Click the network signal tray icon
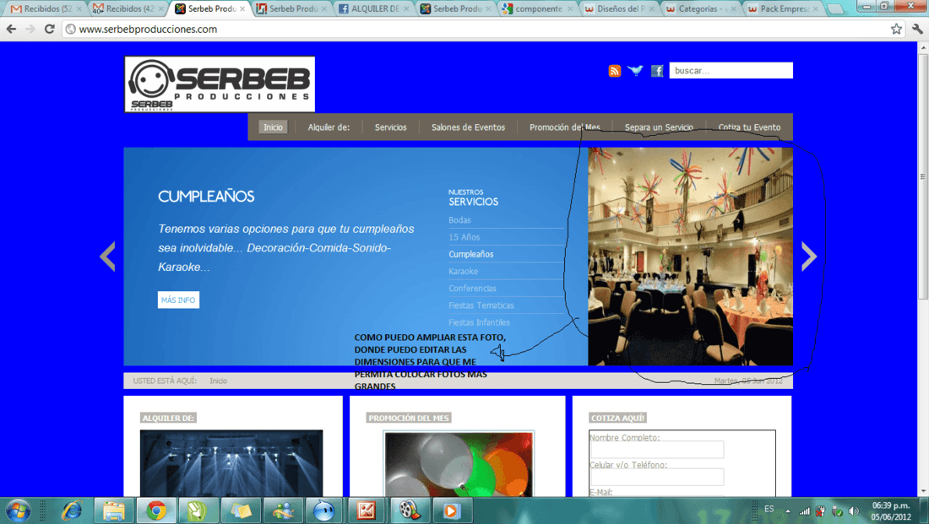 click(x=804, y=510)
